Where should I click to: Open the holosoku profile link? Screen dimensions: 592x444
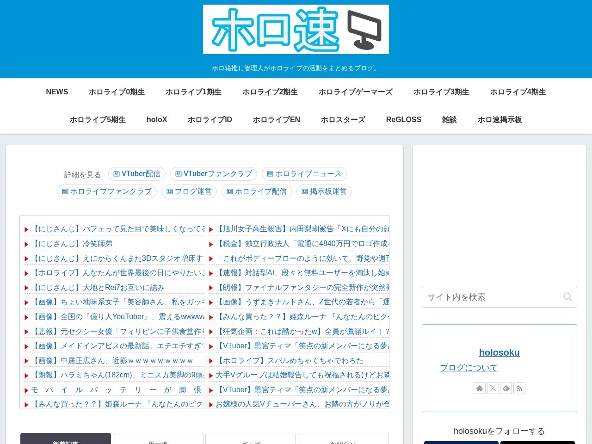pyautogui.click(x=499, y=352)
